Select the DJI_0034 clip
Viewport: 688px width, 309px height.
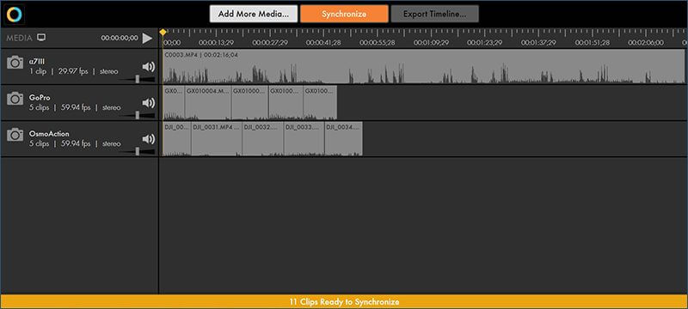coord(343,138)
